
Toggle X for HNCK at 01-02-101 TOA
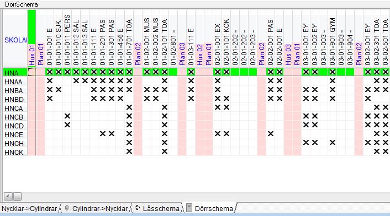click(x=165, y=152)
